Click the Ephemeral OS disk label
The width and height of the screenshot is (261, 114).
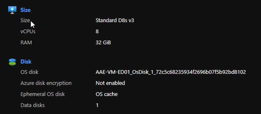[x=42, y=94]
